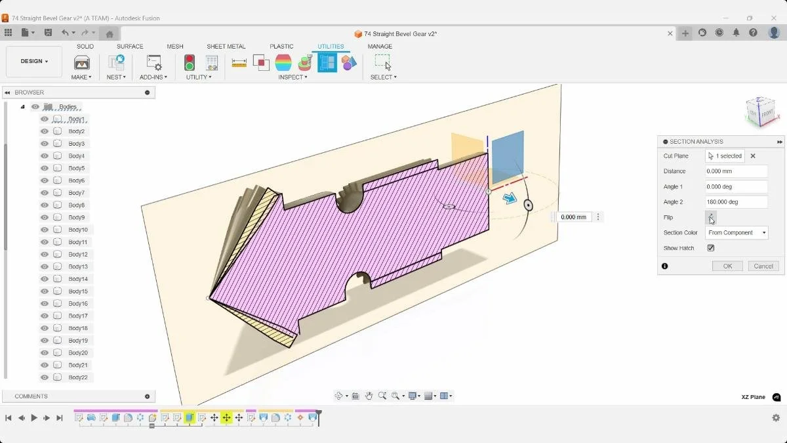Screen dimensions: 787x443
Task: Toggle visibility of Body13
Action: 45,266
